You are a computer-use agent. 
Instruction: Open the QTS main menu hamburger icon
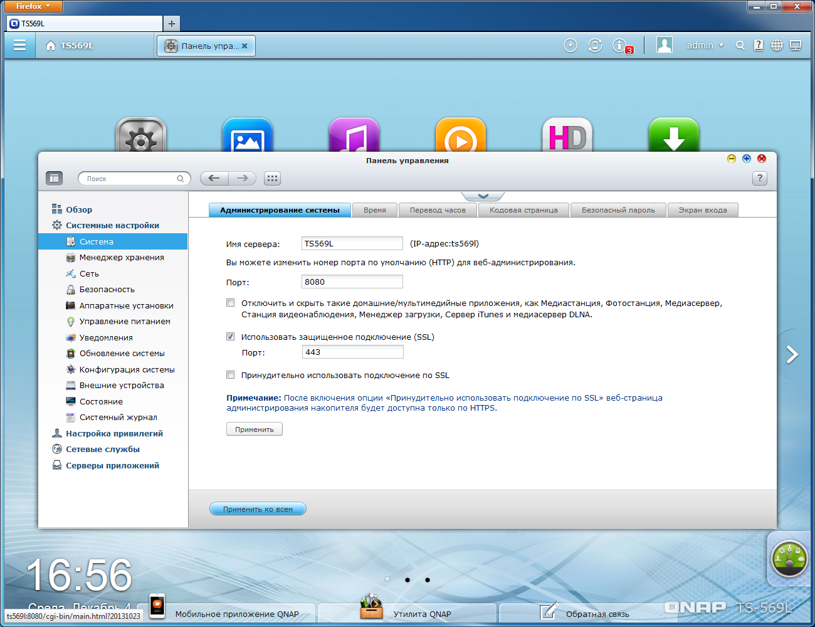tap(19, 45)
